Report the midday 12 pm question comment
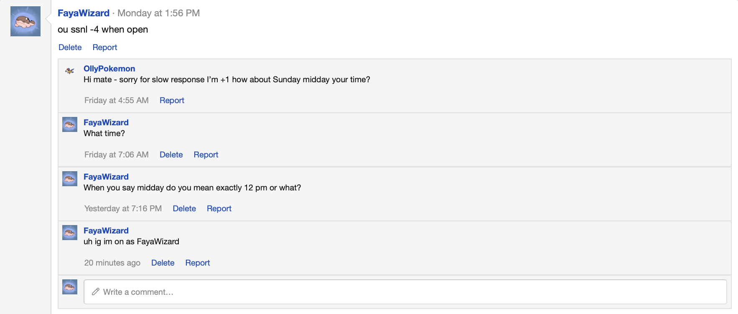738x314 pixels. pos(219,208)
